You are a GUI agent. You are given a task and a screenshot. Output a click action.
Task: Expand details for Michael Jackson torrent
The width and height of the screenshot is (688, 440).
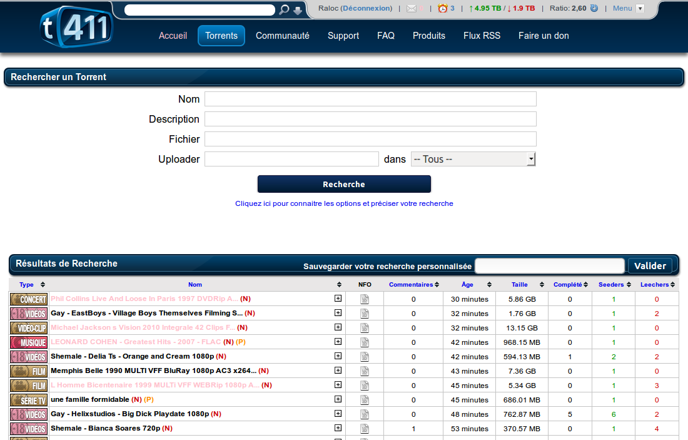(338, 327)
